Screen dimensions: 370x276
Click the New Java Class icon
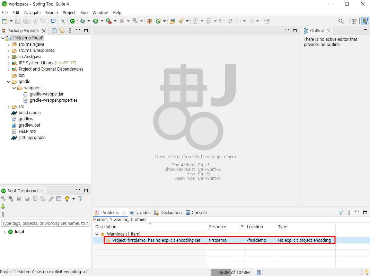pyautogui.click(x=158, y=21)
